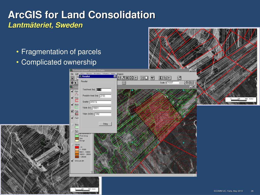Click the Zoom In inward-arrows button
This screenshot has height=195, width=260.
127,78
